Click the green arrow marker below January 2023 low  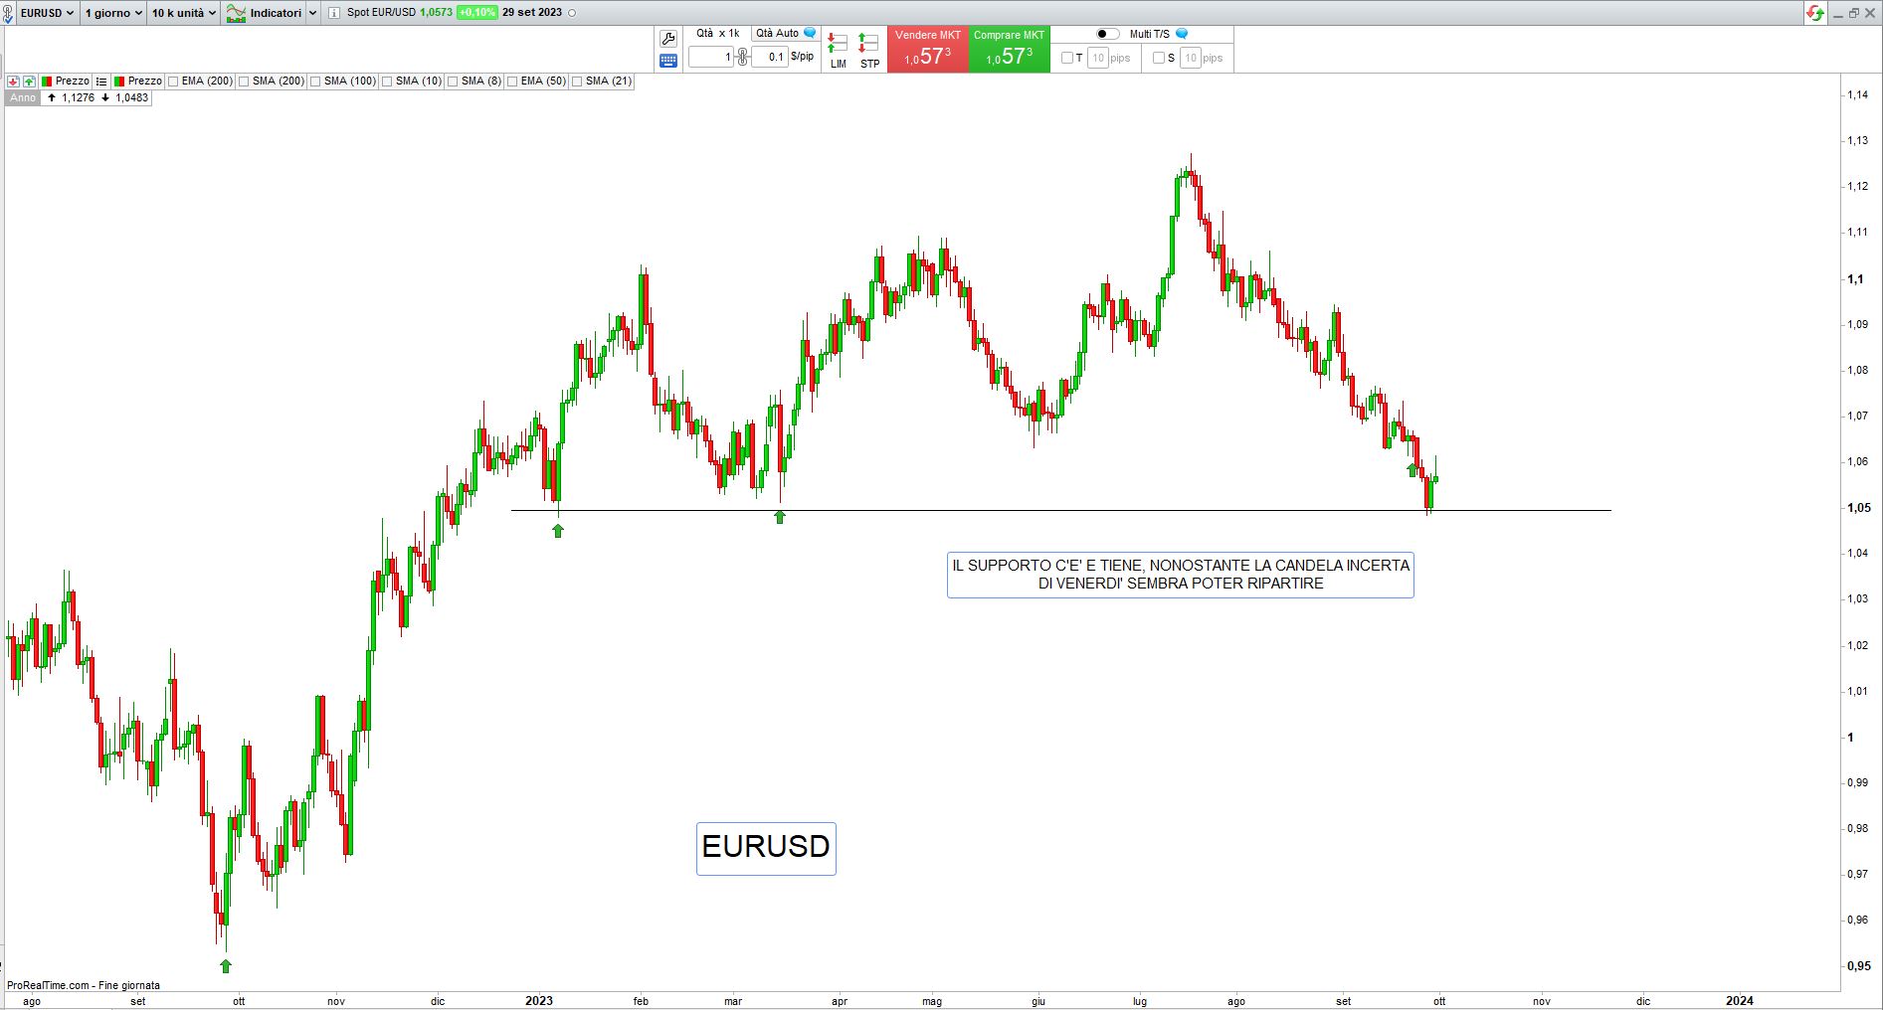[558, 531]
